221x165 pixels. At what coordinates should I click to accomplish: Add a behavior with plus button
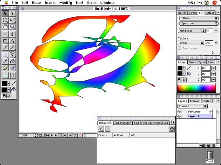[101, 129]
